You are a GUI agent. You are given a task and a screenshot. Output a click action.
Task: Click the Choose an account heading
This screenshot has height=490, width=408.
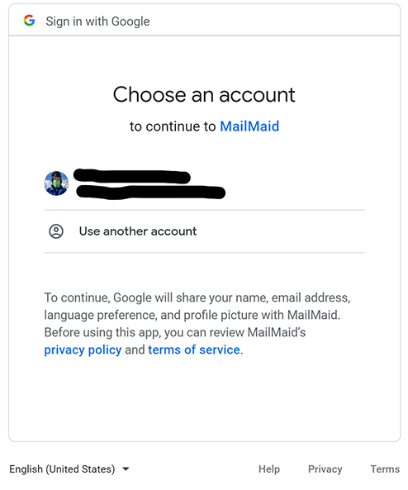coord(204,94)
